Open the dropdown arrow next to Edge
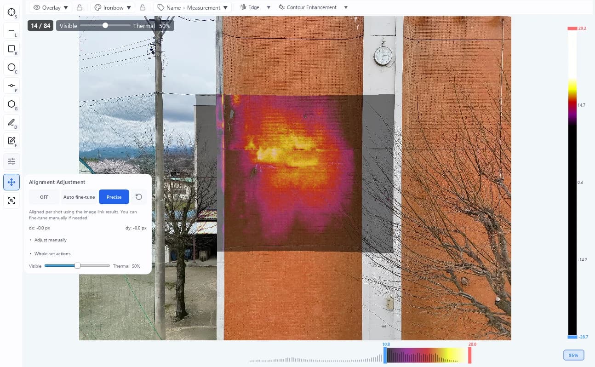The width and height of the screenshot is (595, 367). point(269,7)
